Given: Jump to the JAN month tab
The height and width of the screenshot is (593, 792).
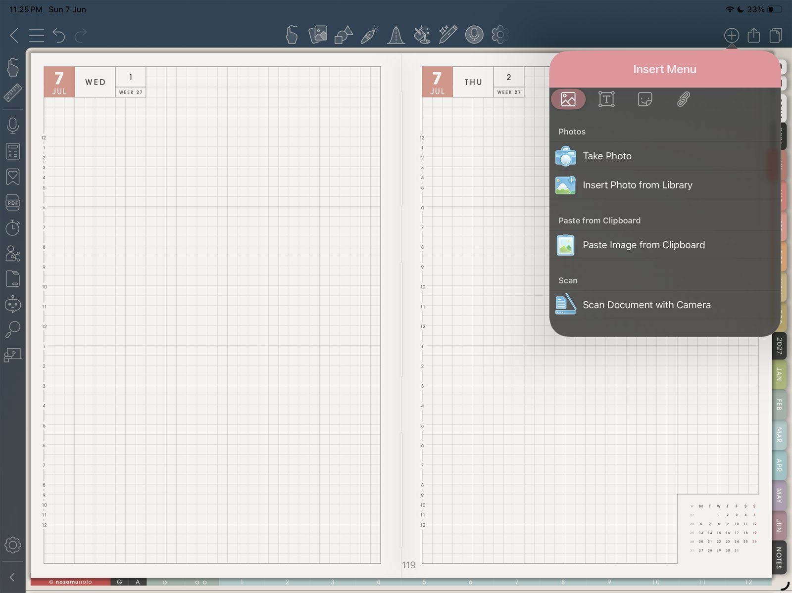Looking at the screenshot, I should [779, 374].
